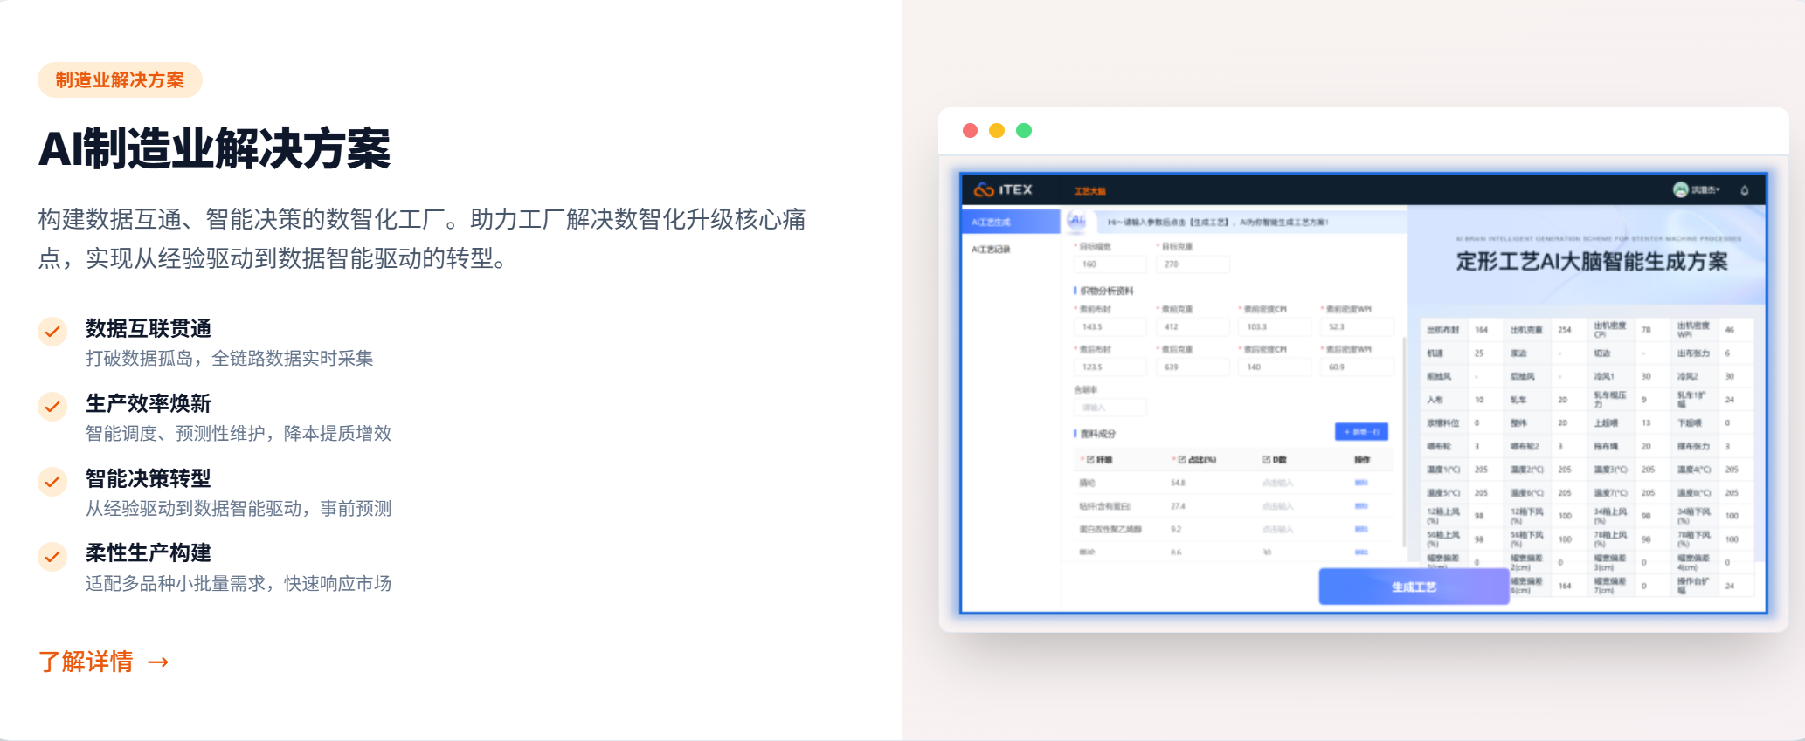The width and height of the screenshot is (1805, 741).
Task: Click the checkmark icon beside 数据互联贯通
Action: 52,332
